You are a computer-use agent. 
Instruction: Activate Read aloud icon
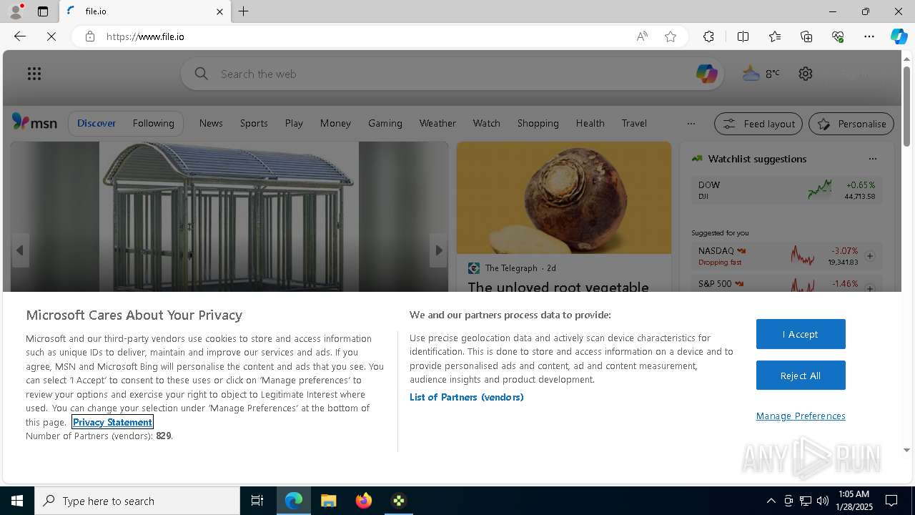coord(642,36)
